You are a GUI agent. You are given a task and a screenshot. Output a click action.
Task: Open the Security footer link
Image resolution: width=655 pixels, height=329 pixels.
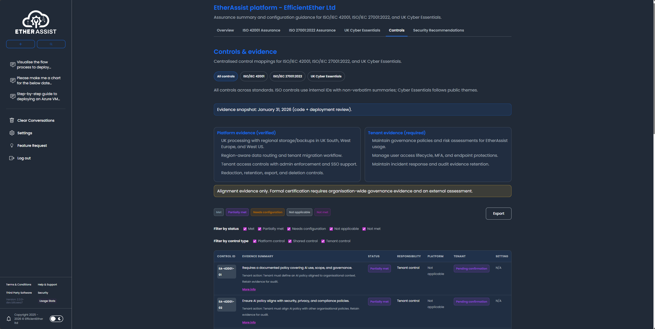tap(43, 293)
